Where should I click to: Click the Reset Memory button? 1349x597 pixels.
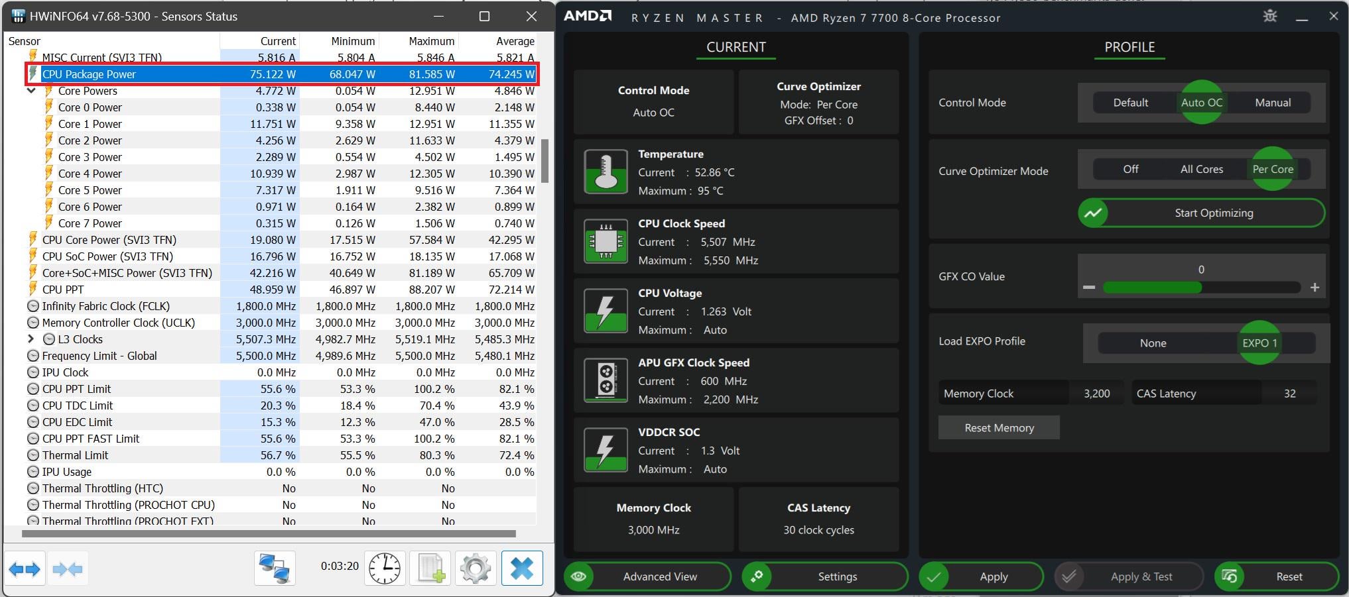[x=999, y=427]
